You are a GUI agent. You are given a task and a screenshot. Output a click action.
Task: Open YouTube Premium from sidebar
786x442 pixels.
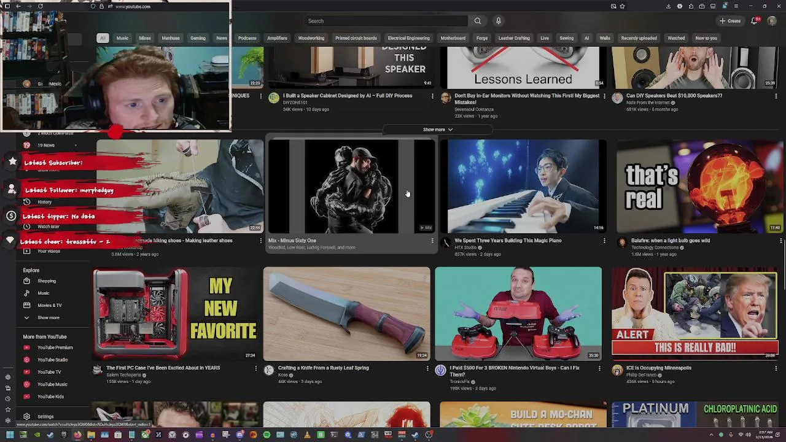pos(55,347)
